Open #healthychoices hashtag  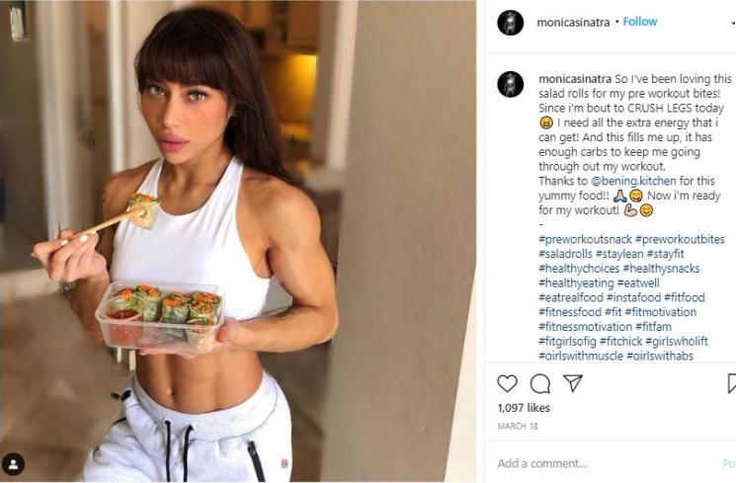pyautogui.click(x=579, y=269)
